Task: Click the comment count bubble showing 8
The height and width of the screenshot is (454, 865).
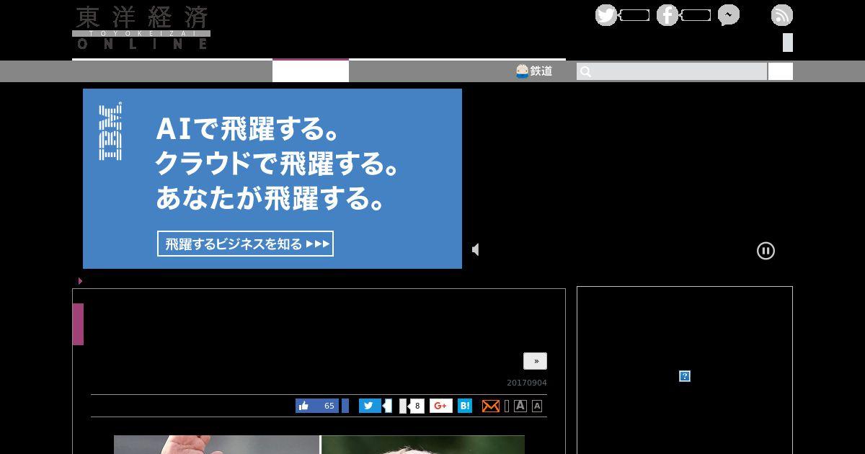Action: pos(417,406)
